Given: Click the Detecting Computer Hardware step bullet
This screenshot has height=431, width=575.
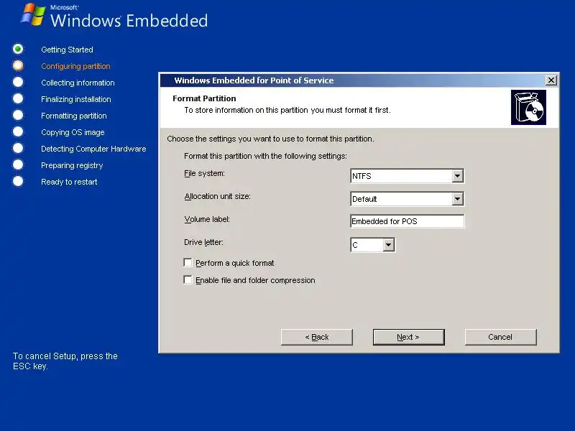Looking at the screenshot, I should tap(18, 148).
